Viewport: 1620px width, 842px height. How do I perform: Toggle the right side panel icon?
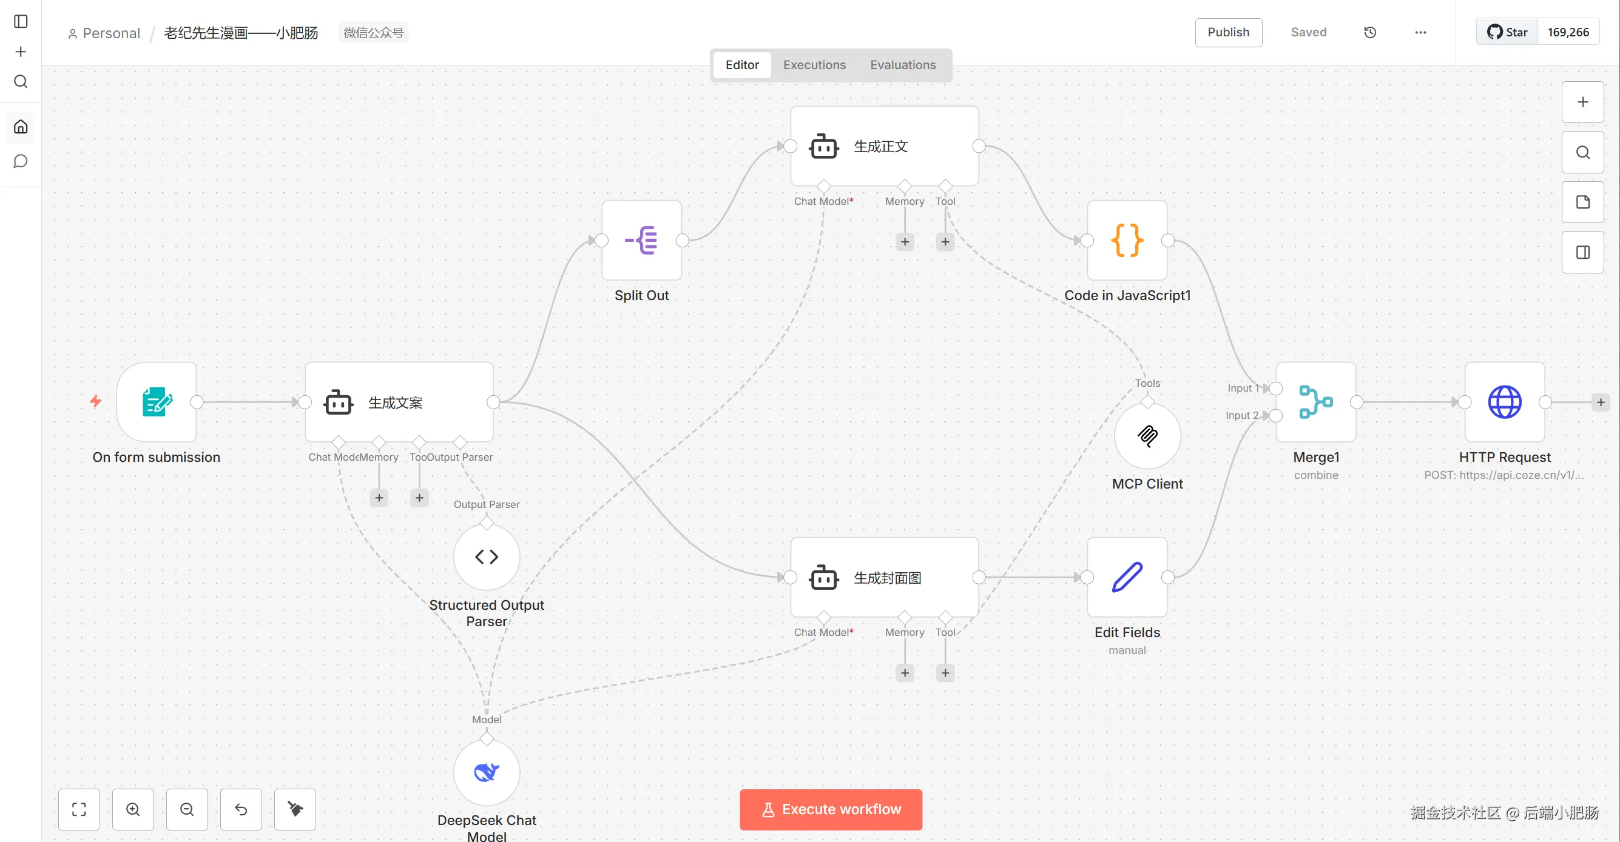pos(1582,253)
